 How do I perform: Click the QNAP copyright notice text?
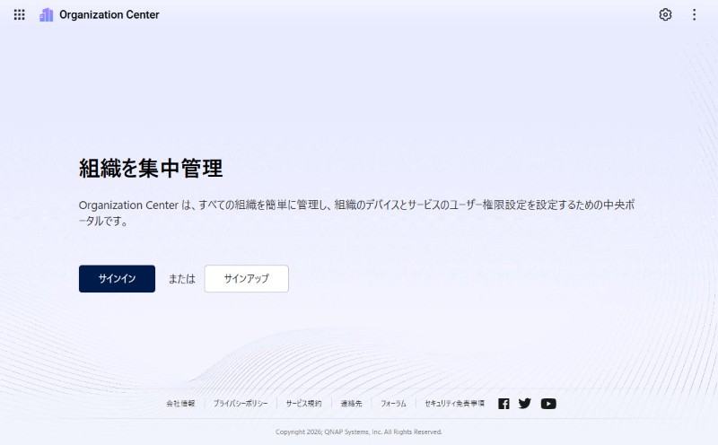(x=359, y=432)
